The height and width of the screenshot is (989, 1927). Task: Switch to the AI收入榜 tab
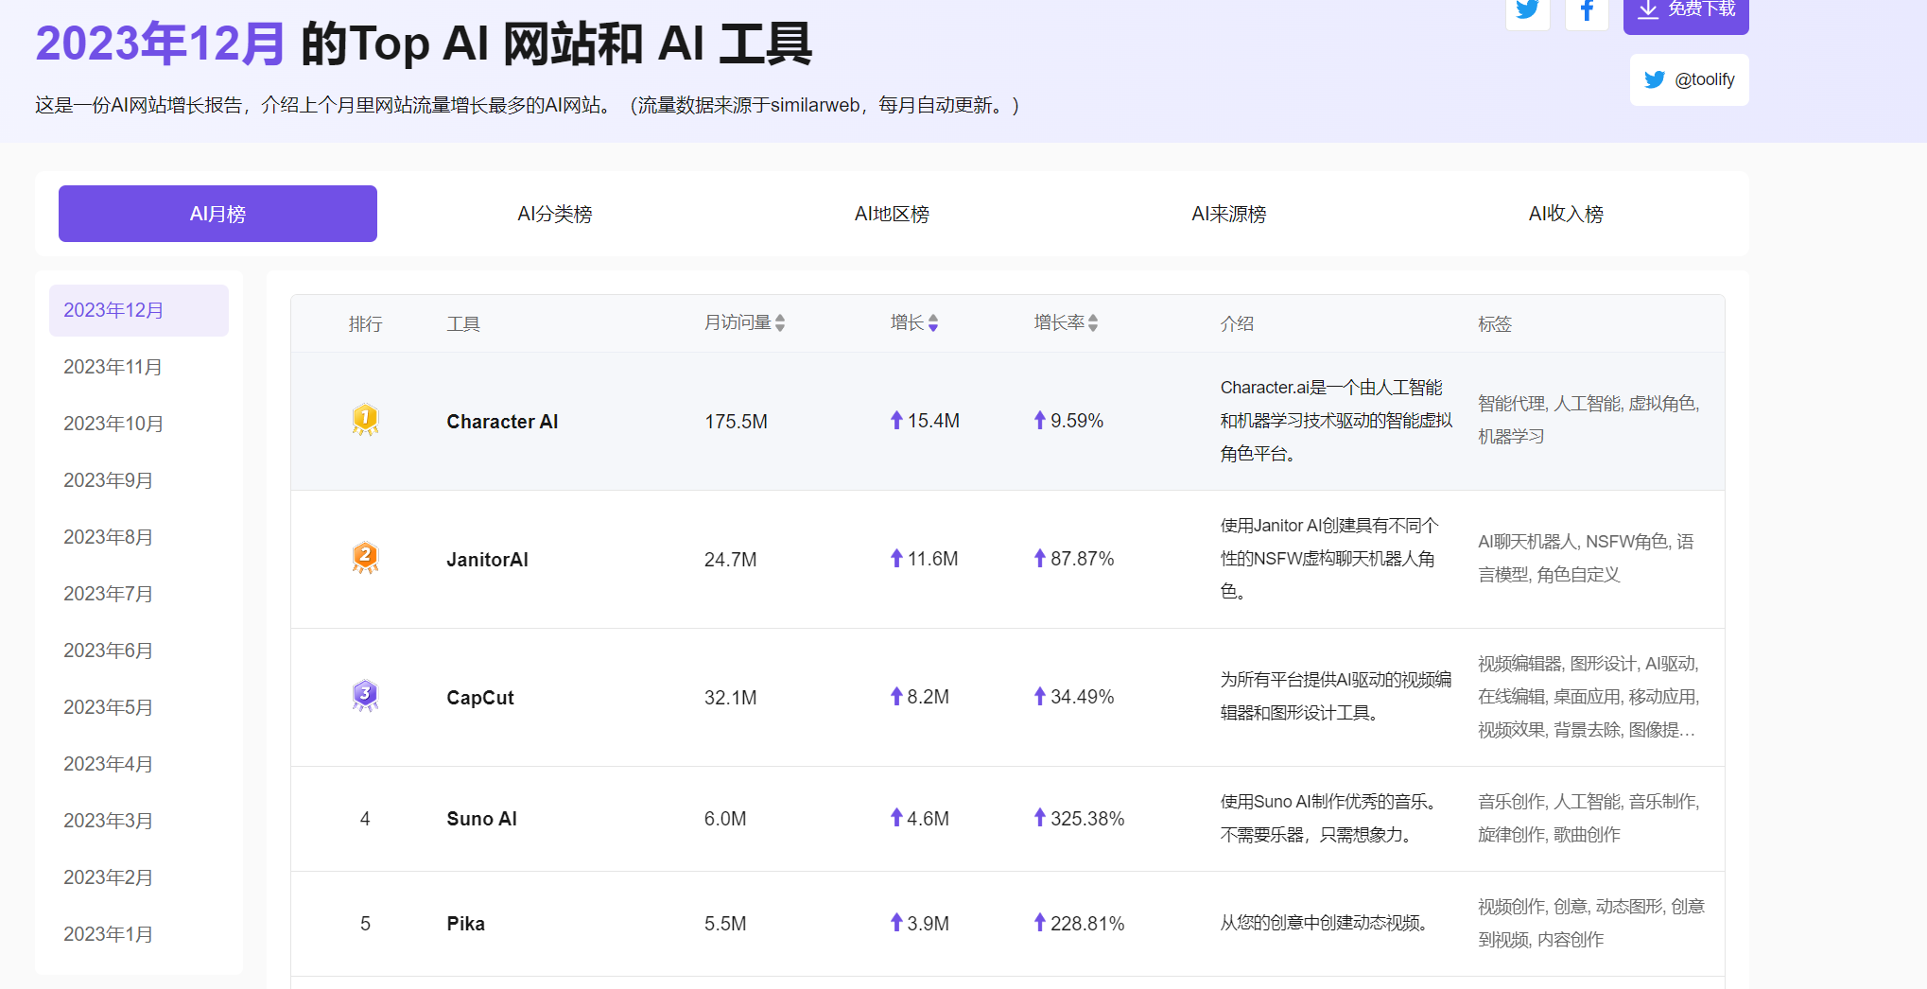[x=1566, y=214]
